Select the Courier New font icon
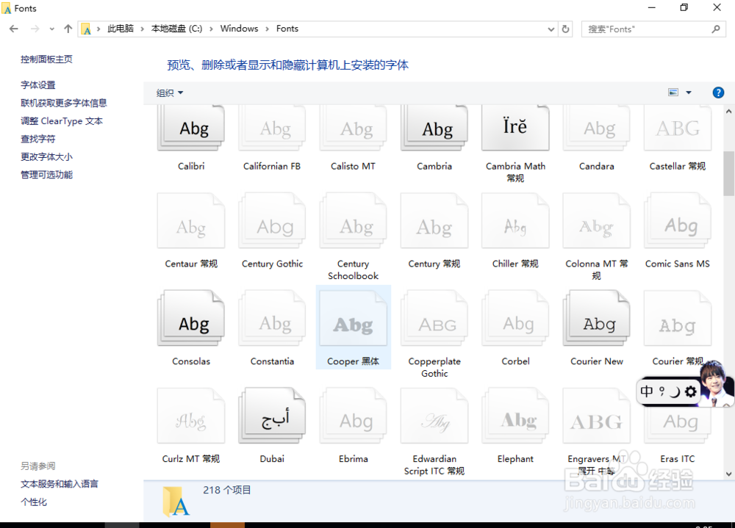 pos(596,318)
